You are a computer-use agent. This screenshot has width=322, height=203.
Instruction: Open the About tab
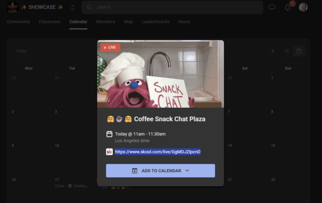[184, 22]
